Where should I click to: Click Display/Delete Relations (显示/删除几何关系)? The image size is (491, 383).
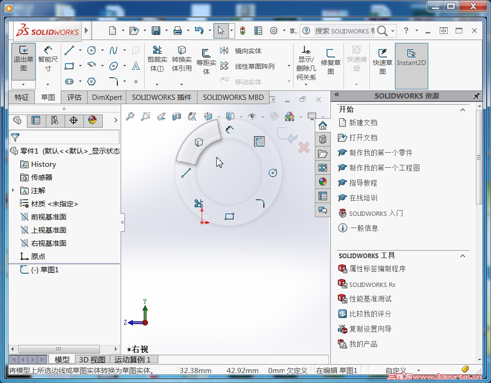point(306,63)
